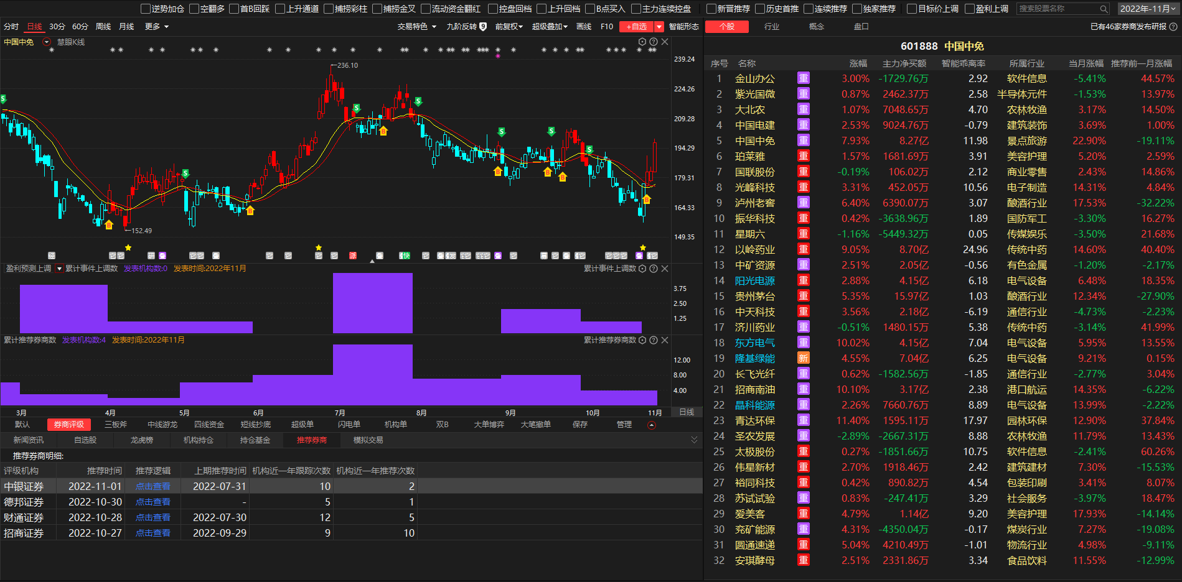
Task: Select the 画线 drawing tool button
Action: [x=584, y=27]
